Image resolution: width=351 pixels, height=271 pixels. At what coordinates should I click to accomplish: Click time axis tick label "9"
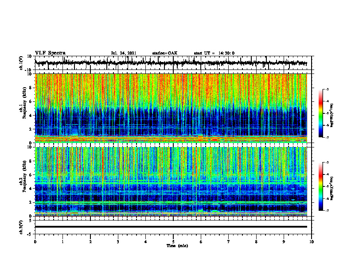(284, 242)
